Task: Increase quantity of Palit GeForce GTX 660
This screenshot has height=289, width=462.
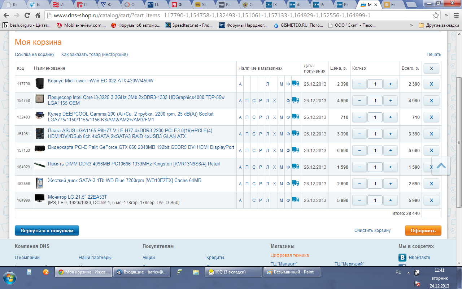Action: pyautogui.click(x=390, y=150)
